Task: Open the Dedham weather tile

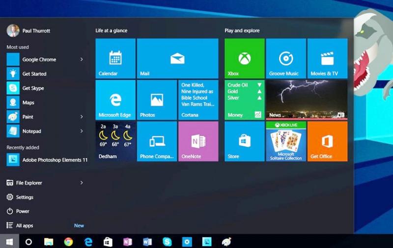Action: point(115,141)
